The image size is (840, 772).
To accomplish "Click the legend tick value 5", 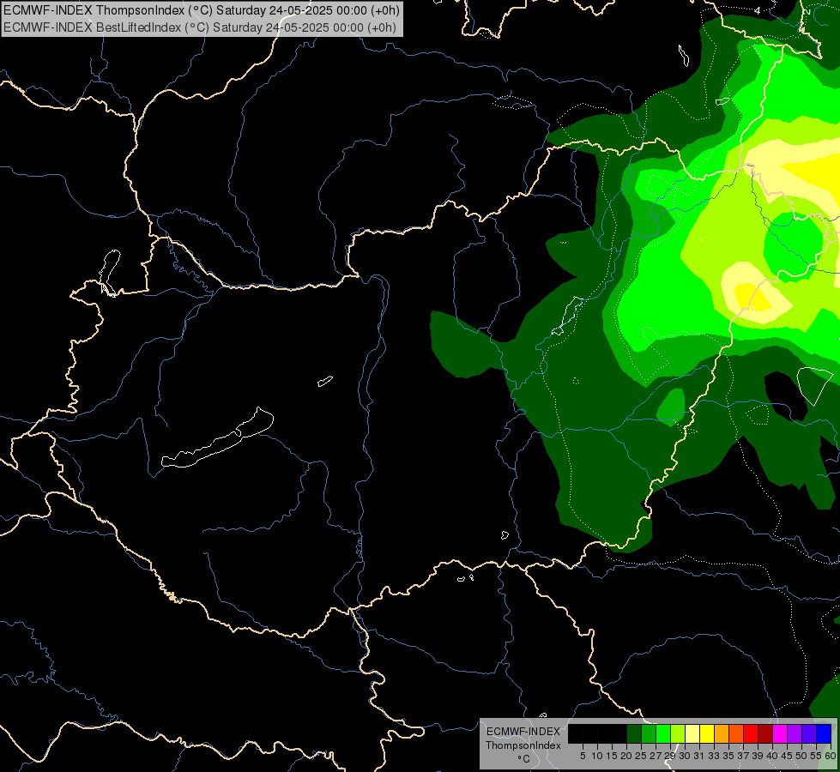I will [583, 756].
